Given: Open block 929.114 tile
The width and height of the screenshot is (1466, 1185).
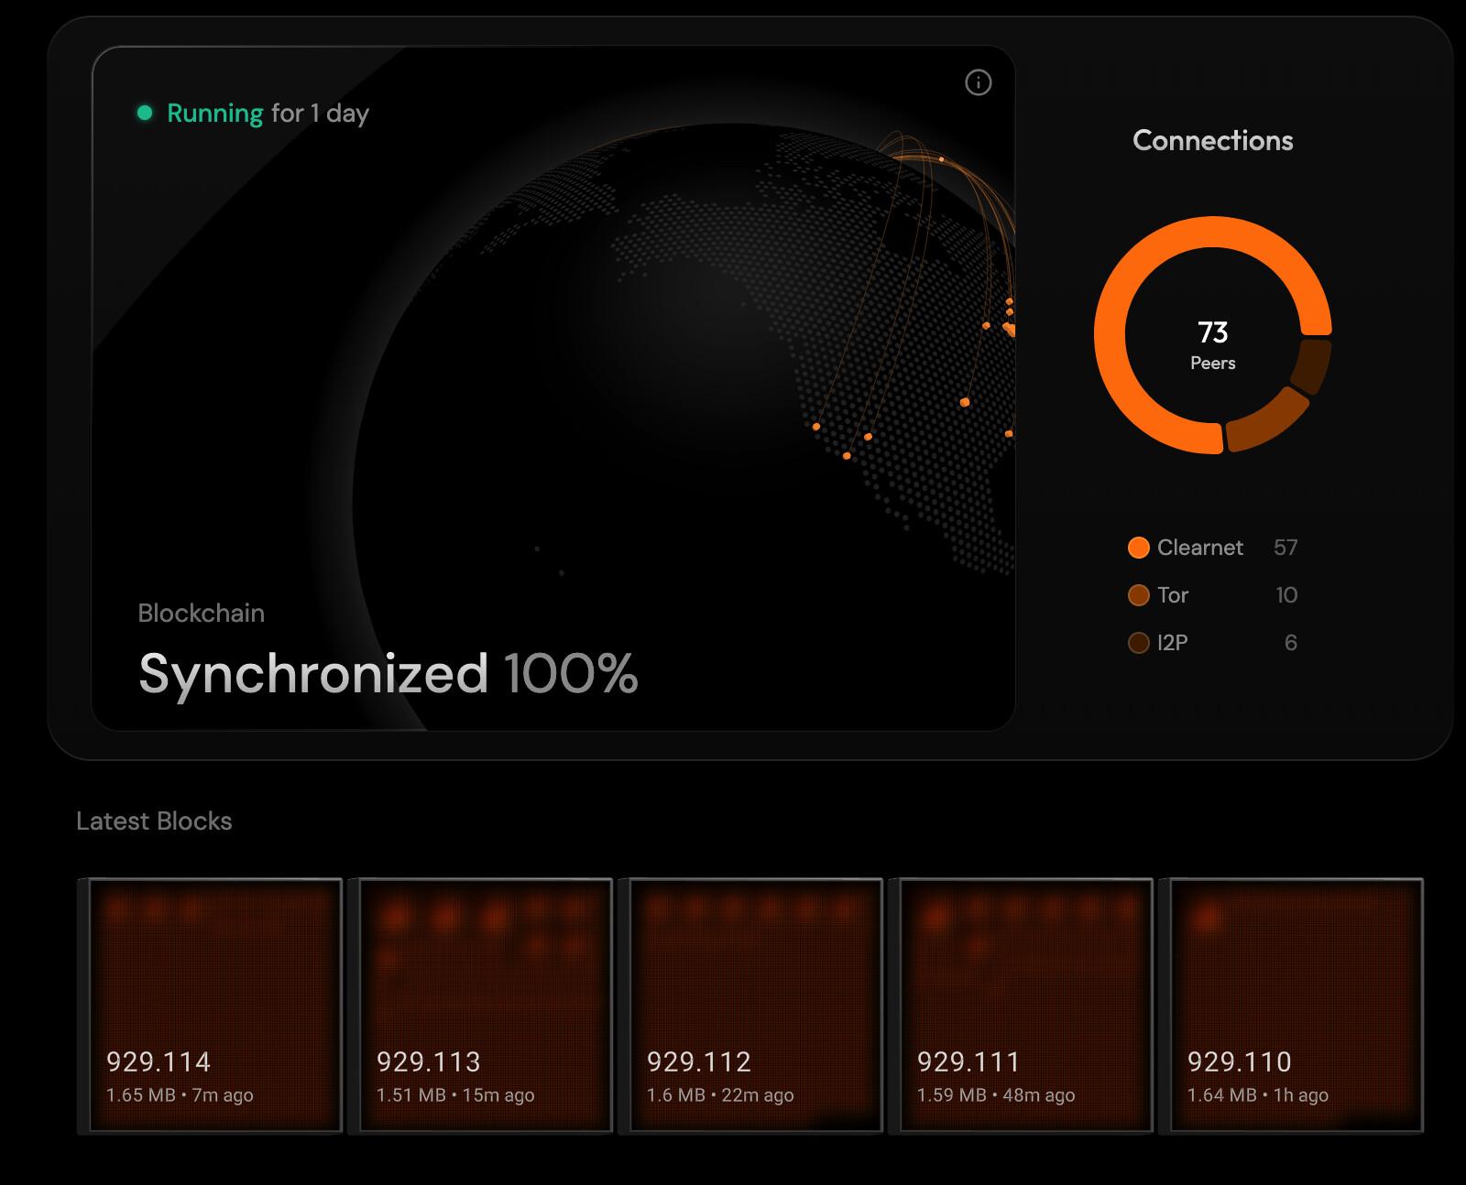Looking at the screenshot, I should 215,1005.
